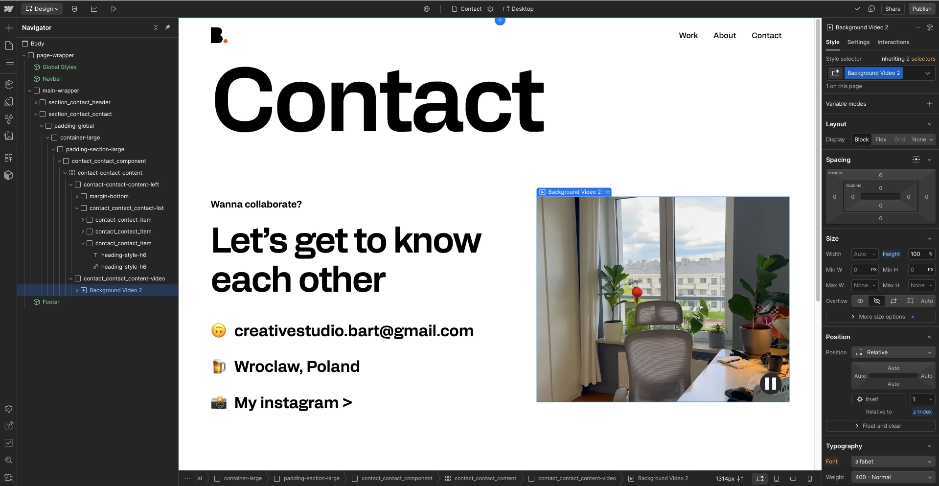Select the tablet breakpoint icon
The image size is (939, 486).
pos(777,479)
